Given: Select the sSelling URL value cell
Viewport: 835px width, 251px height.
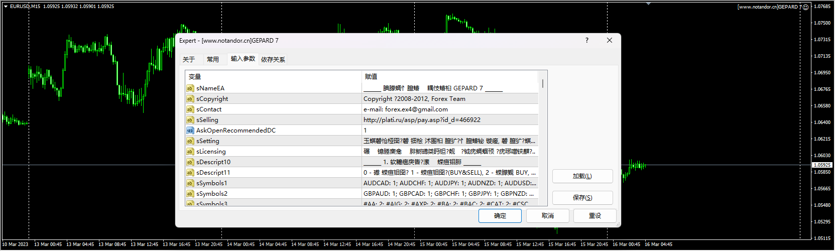Looking at the screenshot, I should click(449, 120).
